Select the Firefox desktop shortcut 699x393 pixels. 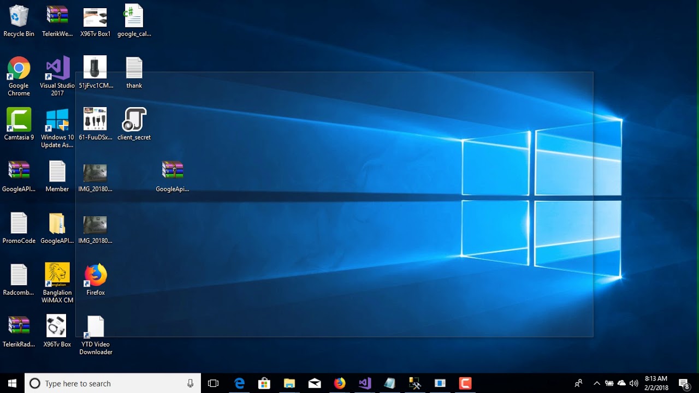(x=96, y=280)
